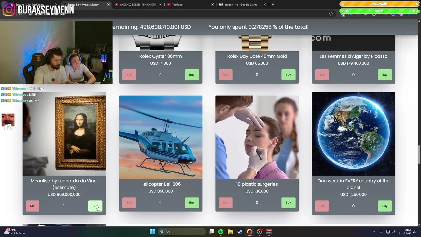Buy One week in EVERY country
Image resolution: width=421 pixels, height=237 pixels.
[385, 206]
